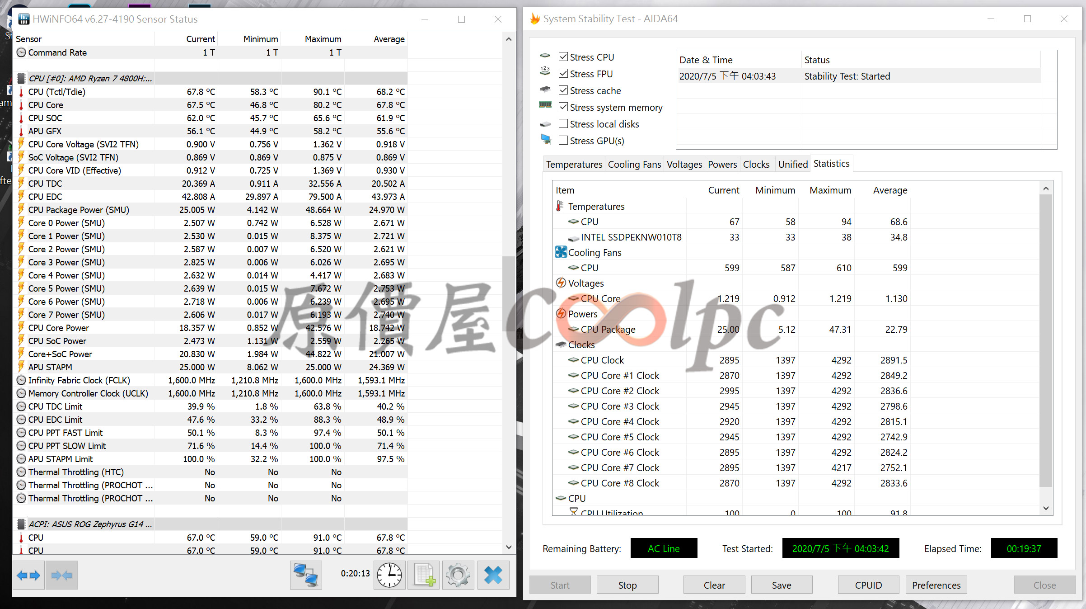Click the HWiNFO64 title bar app icon
The height and width of the screenshot is (609, 1086).
point(23,19)
